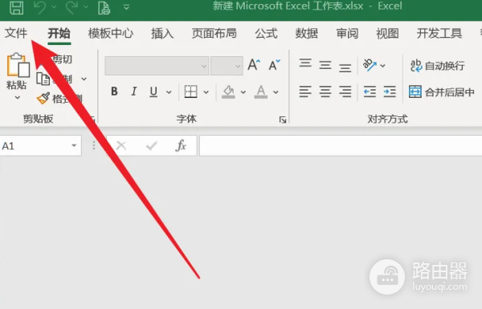Viewport: 482px width, 309px height.
Task: Click the 粘贴 clipboard icon
Action: point(18,65)
